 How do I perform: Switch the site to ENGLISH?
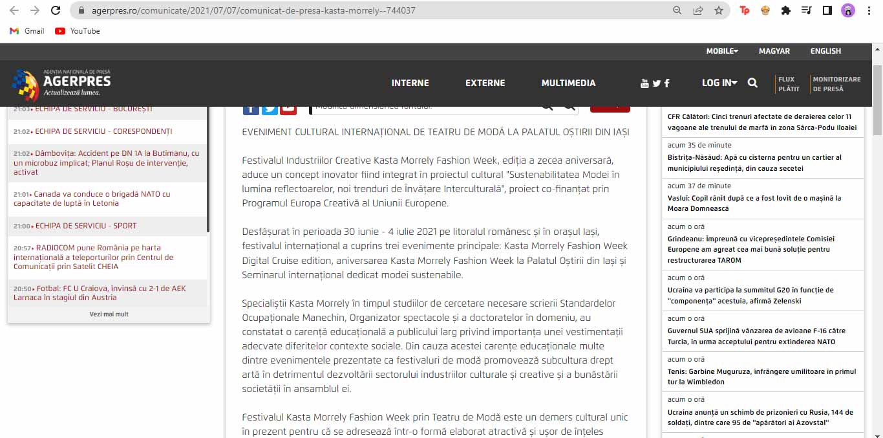826,51
